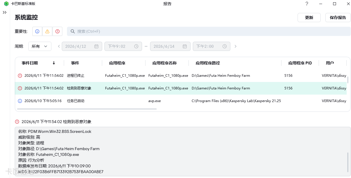Click the 更新 button
Image resolution: width=351 pixels, height=178 pixels.
tap(309, 18)
